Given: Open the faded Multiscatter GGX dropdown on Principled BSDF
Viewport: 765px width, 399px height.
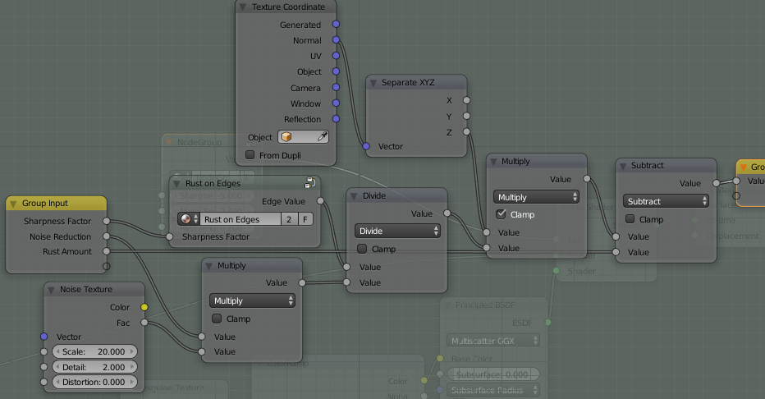Looking at the screenshot, I should pos(493,341).
